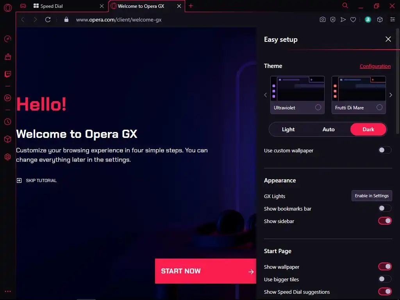Screen dimensions: 400x300
Task: Open GX Cleaner in sidebar
Action: tap(8, 57)
